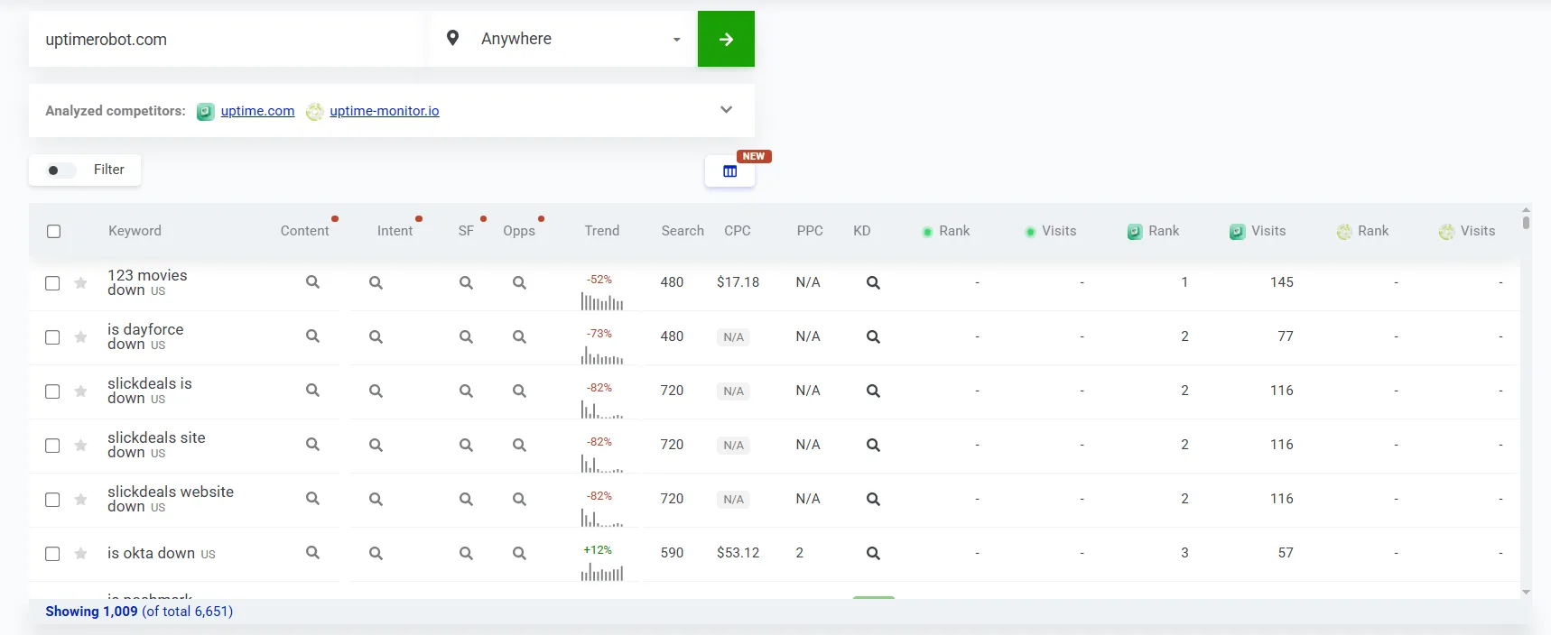
Task: Star the 'is okta down' keyword
Action: pyautogui.click(x=80, y=554)
